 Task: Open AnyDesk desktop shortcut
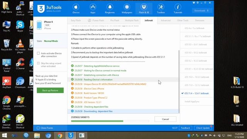(x=7, y=82)
